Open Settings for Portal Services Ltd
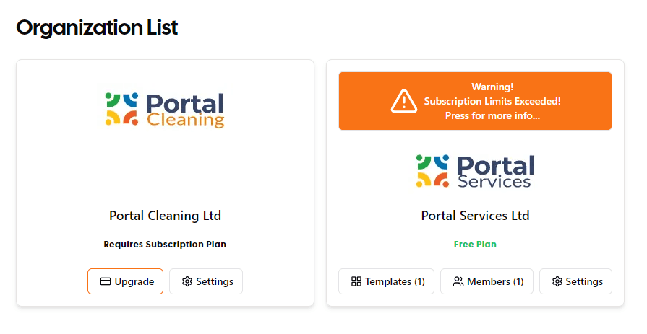Image resolution: width=647 pixels, height=334 pixels. 575,281
